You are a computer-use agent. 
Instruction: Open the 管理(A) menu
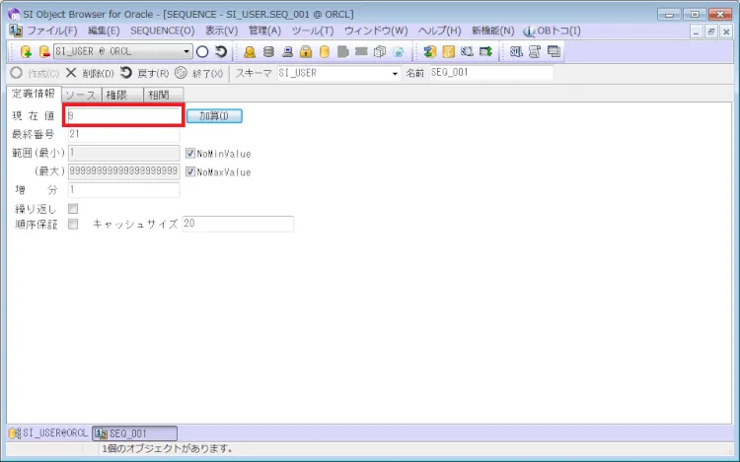(x=264, y=32)
